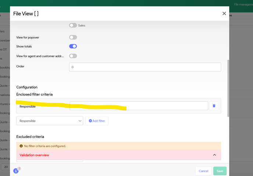This screenshot has width=253, height=176.
Task: Click the Validation overview header title
Action: click(x=34, y=155)
